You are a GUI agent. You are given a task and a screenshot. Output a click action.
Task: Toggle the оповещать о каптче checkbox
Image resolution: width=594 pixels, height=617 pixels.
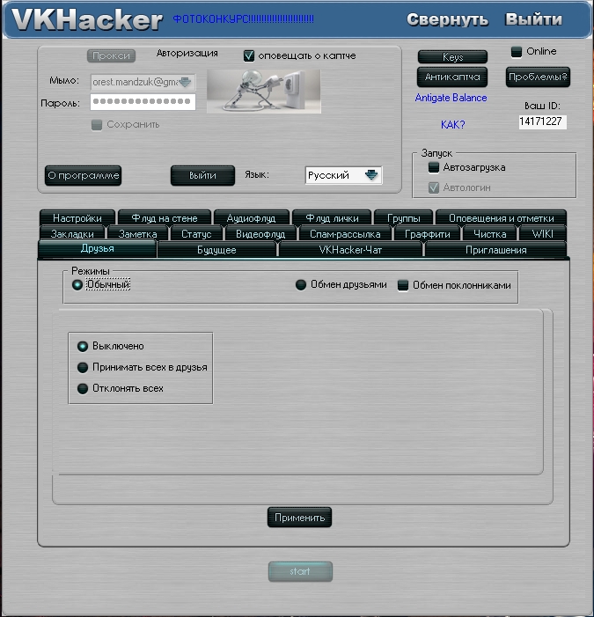pos(249,55)
